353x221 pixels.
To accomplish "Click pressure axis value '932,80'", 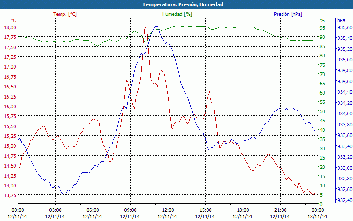I will [345, 179].
